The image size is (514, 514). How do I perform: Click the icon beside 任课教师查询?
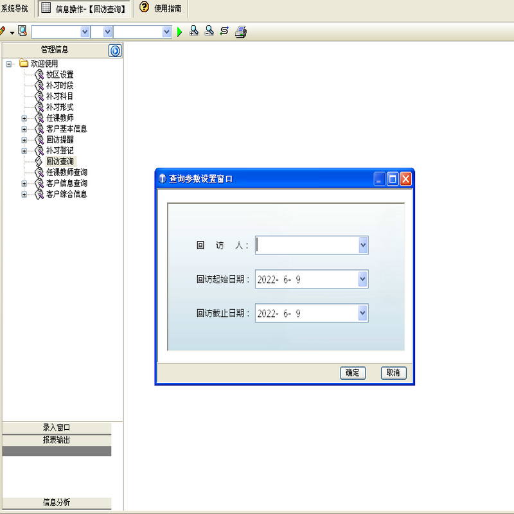click(39, 172)
